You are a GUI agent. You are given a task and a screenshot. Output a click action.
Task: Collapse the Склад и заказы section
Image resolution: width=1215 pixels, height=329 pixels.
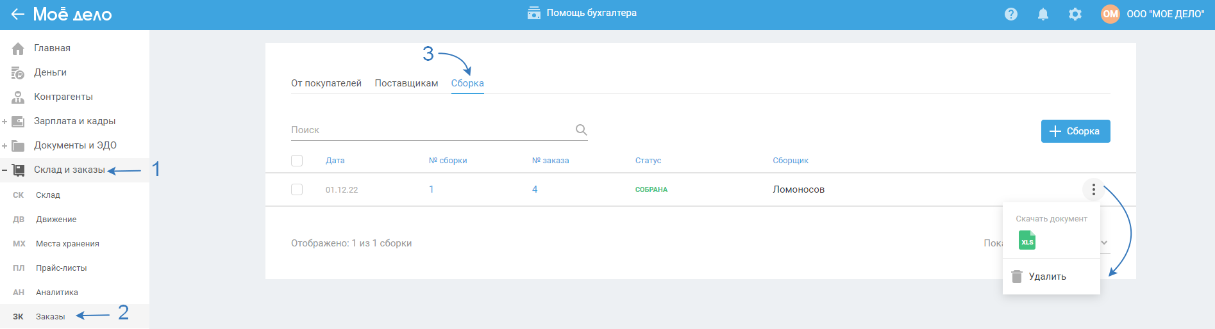pyautogui.click(x=4, y=170)
